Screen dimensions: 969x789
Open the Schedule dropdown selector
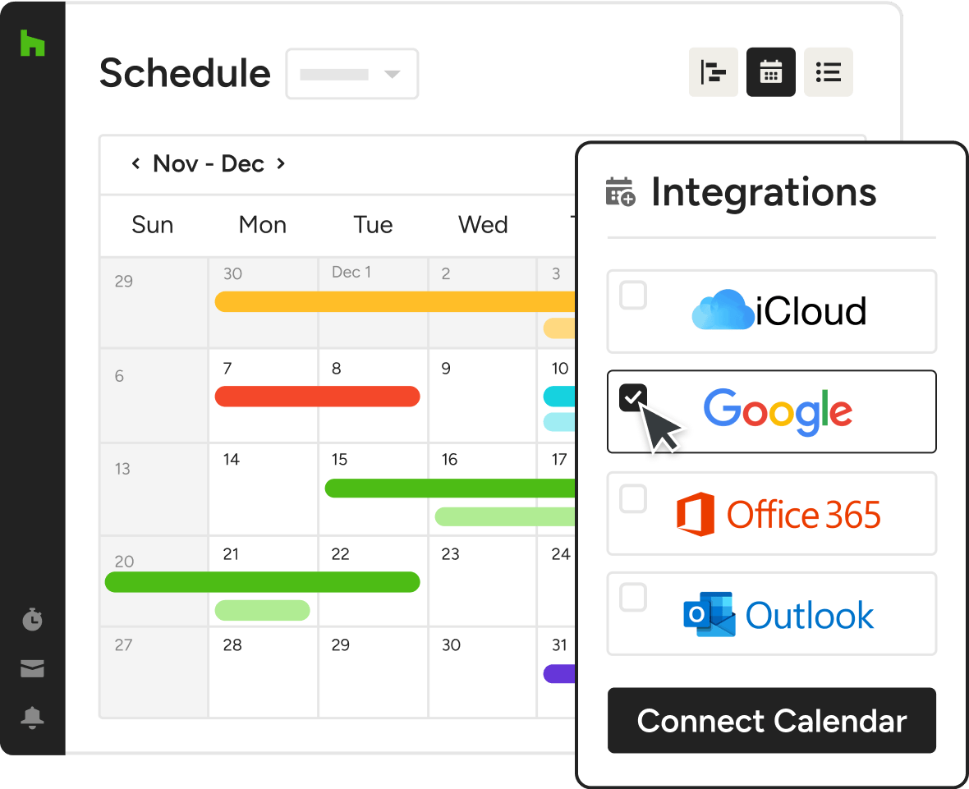pyautogui.click(x=351, y=74)
